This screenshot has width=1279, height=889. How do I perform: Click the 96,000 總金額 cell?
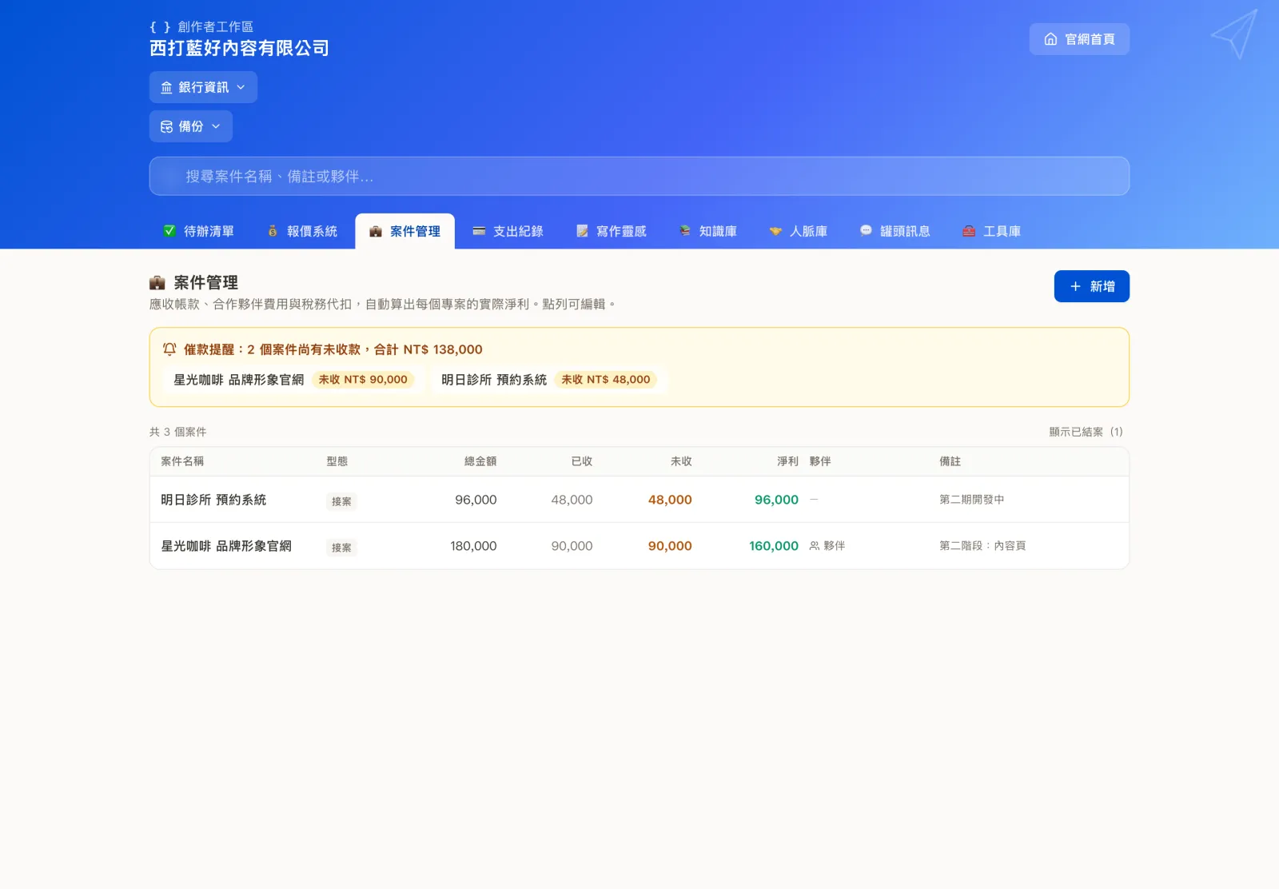coord(476,500)
